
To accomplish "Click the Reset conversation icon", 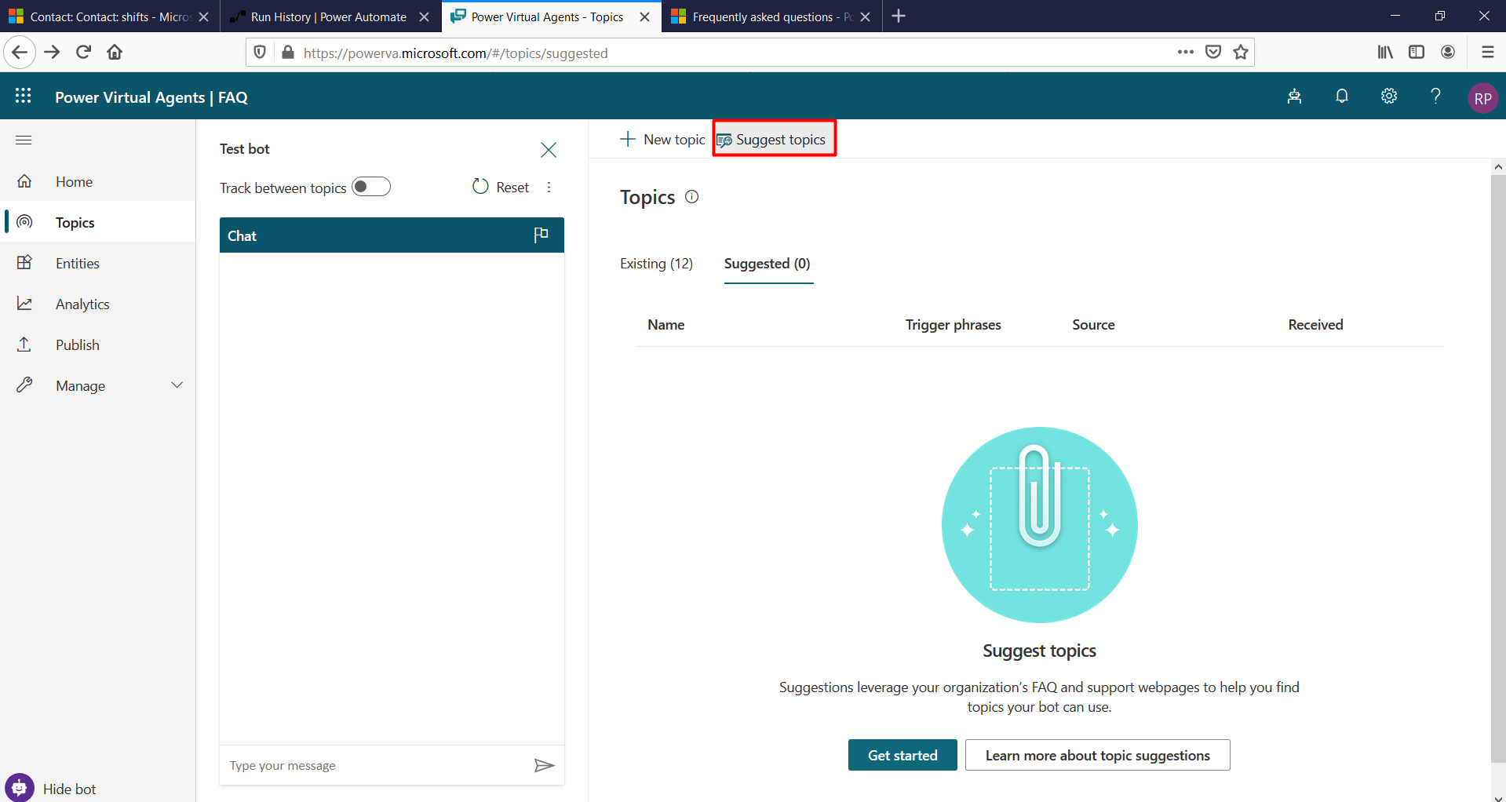I will point(480,187).
